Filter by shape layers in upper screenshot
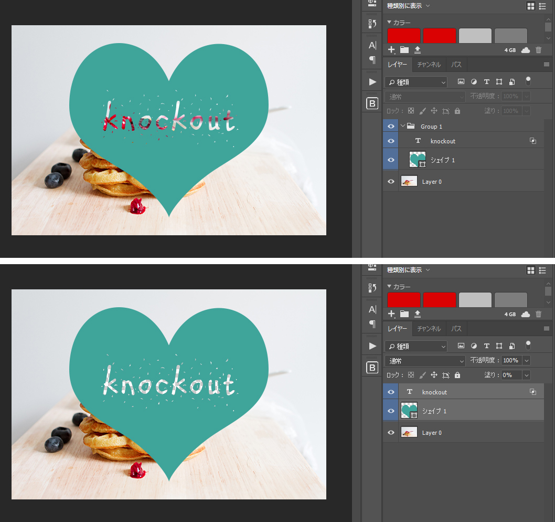The image size is (555, 522). (x=499, y=82)
